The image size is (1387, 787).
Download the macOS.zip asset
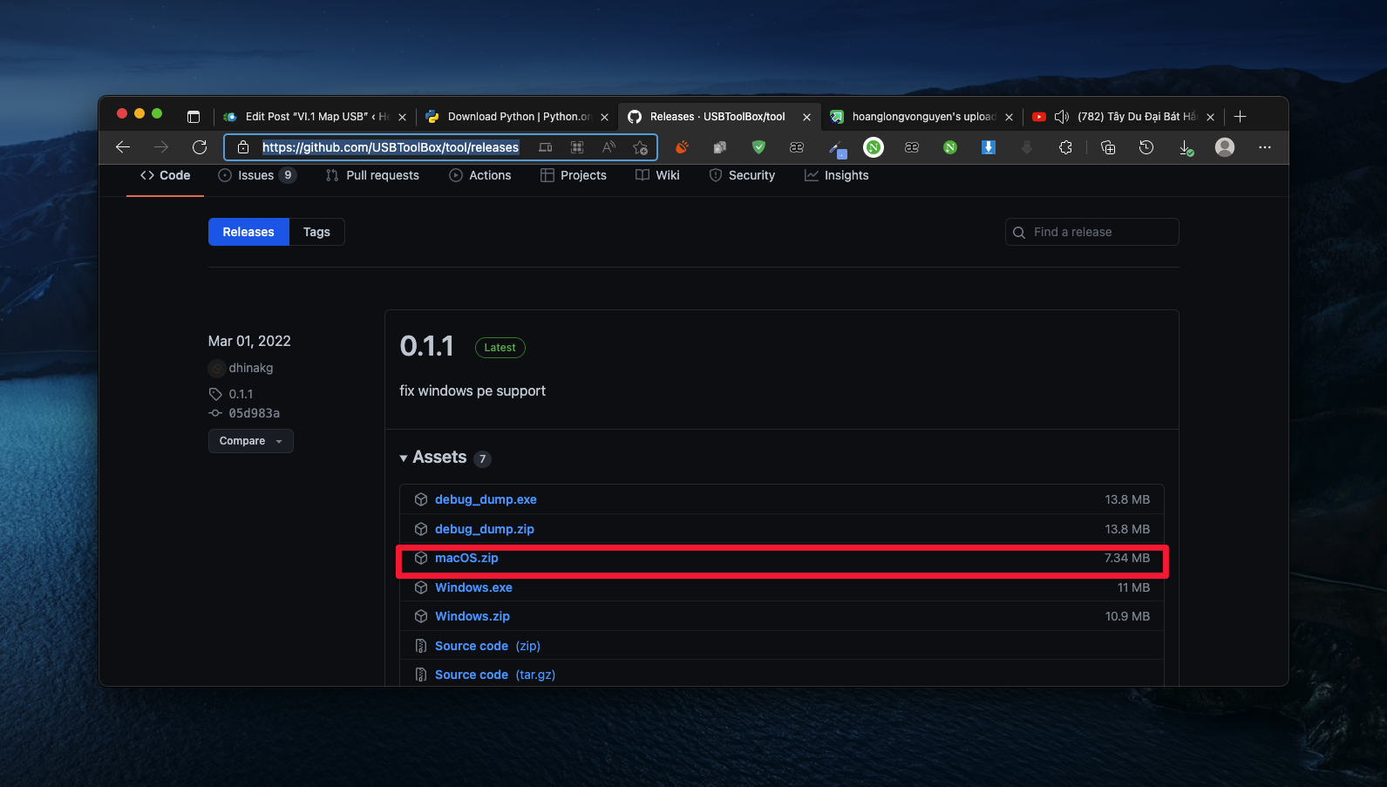[466, 558]
